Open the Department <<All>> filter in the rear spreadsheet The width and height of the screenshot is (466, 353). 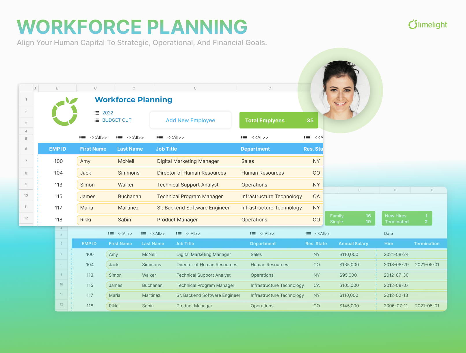(267, 234)
